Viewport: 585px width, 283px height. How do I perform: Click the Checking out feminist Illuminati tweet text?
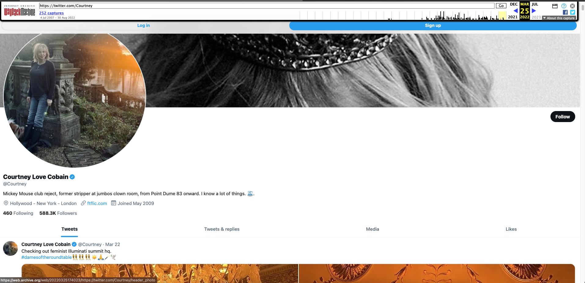click(x=66, y=251)
